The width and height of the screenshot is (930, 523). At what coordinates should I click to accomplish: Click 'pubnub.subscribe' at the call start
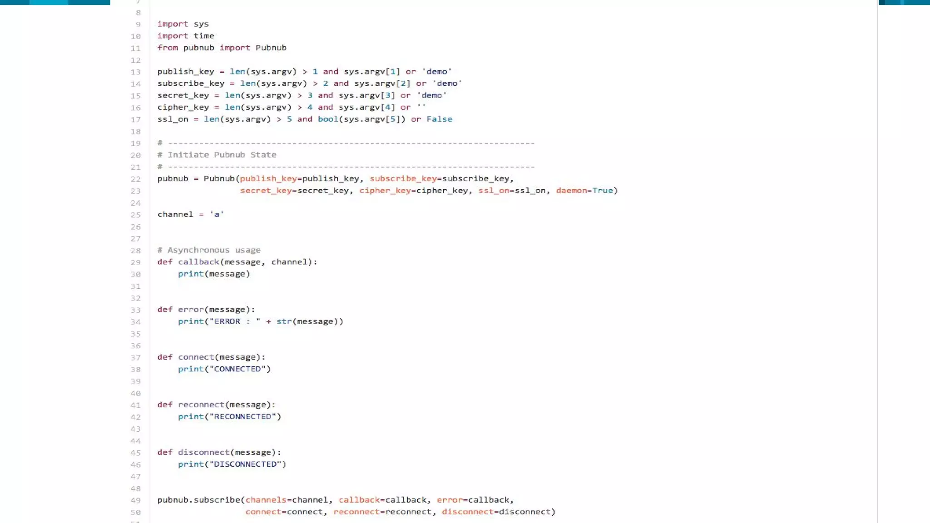tap(198, 500)
